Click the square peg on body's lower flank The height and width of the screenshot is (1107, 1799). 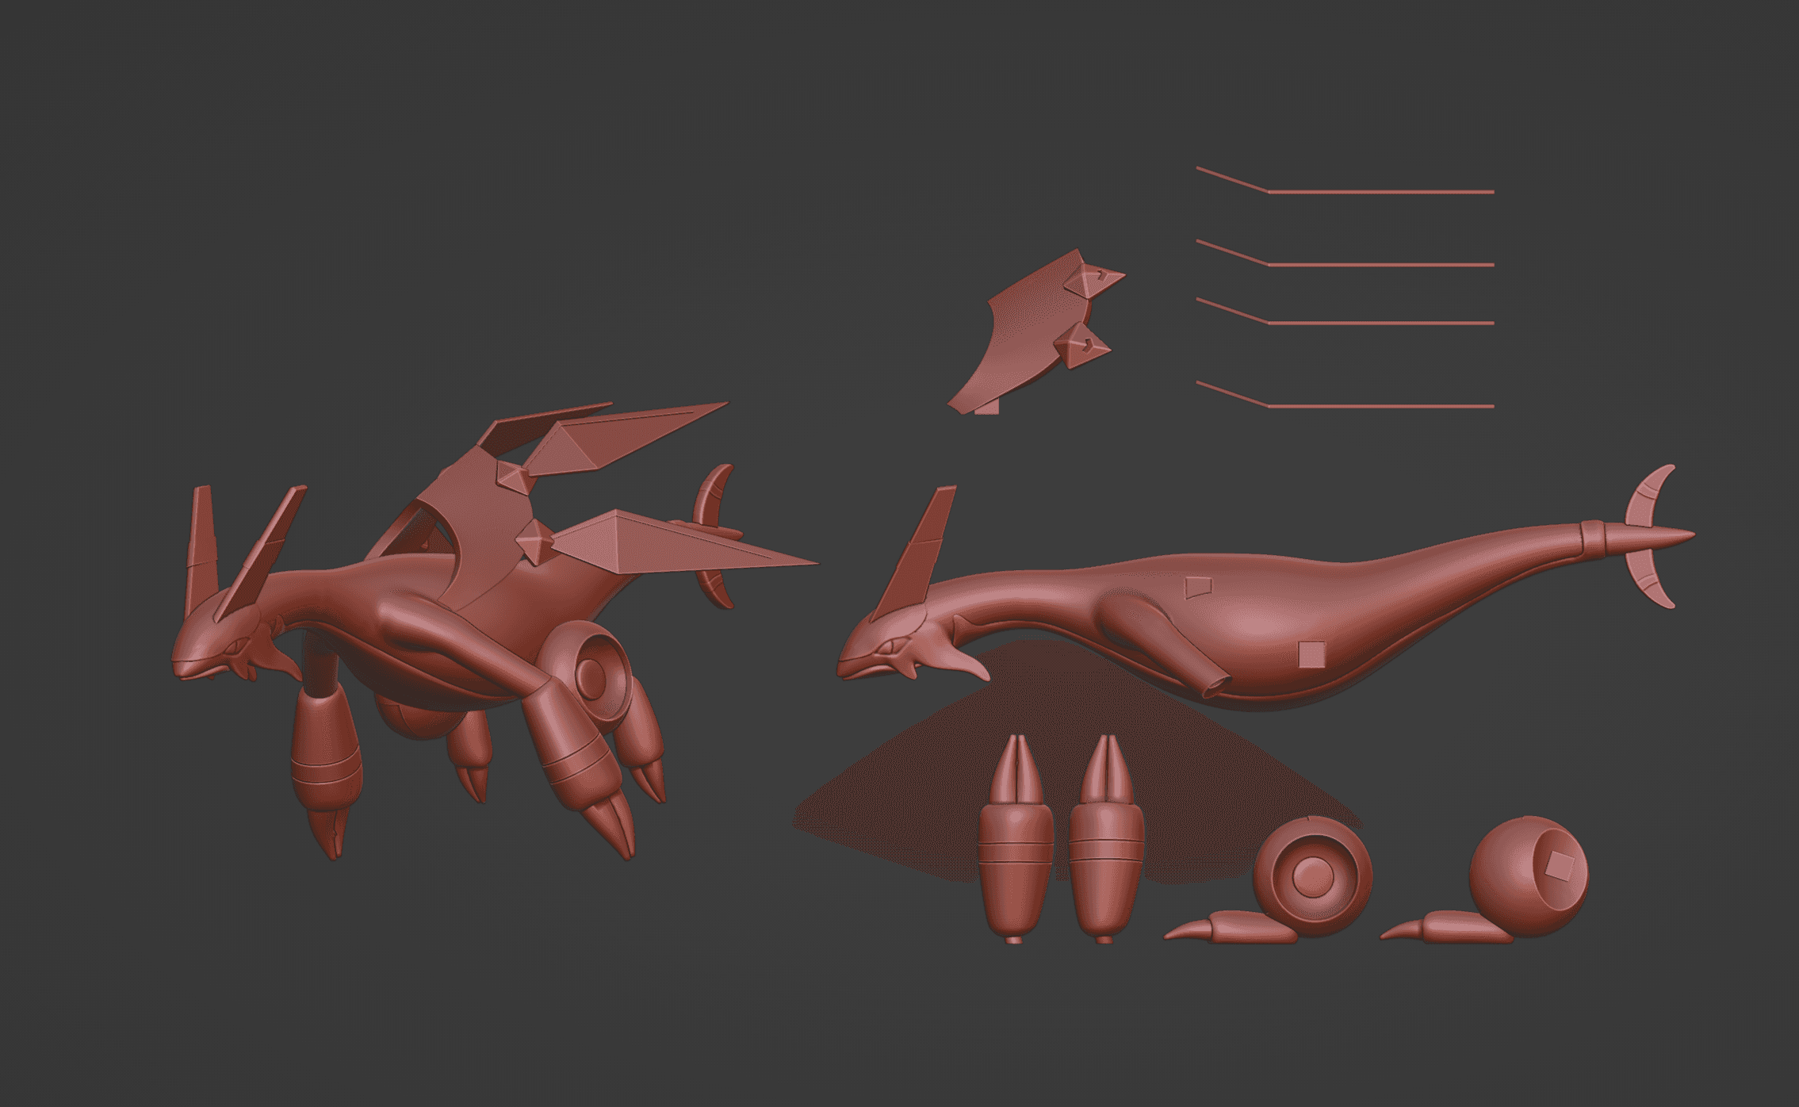click(1311, 654)
